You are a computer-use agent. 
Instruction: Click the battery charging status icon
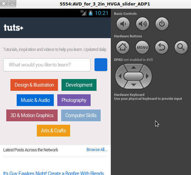click(91, 13)
